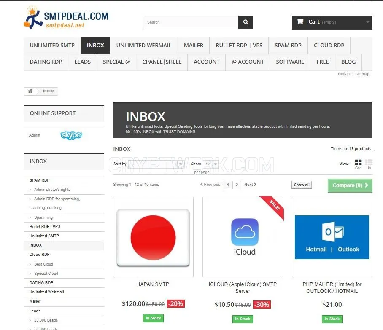
Task: Click the magnifier search button
Action: click(245, 22)
